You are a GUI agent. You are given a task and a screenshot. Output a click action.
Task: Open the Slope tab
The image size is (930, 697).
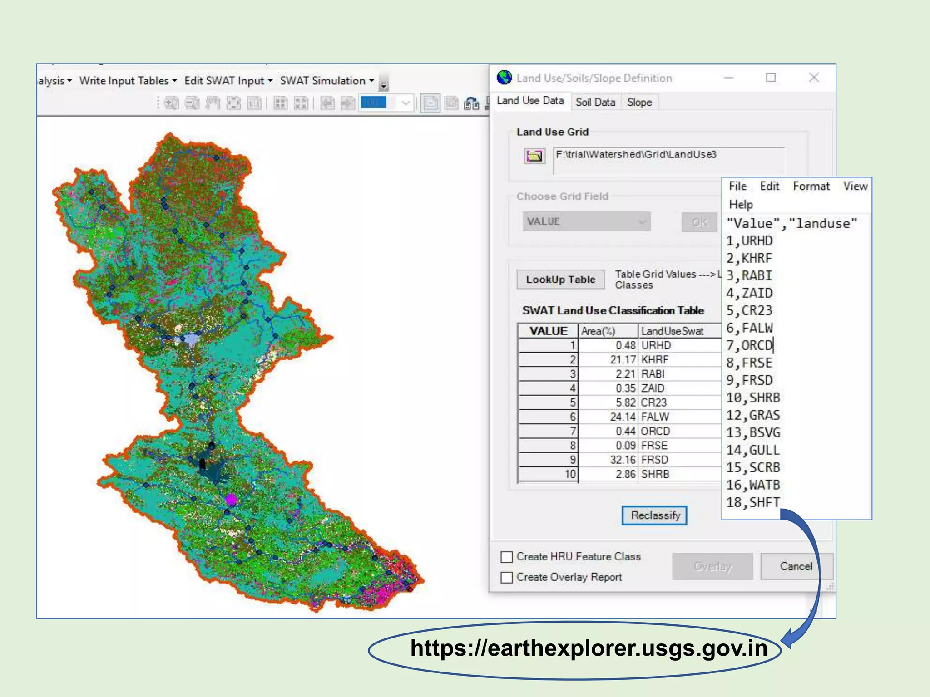(639, 102)
